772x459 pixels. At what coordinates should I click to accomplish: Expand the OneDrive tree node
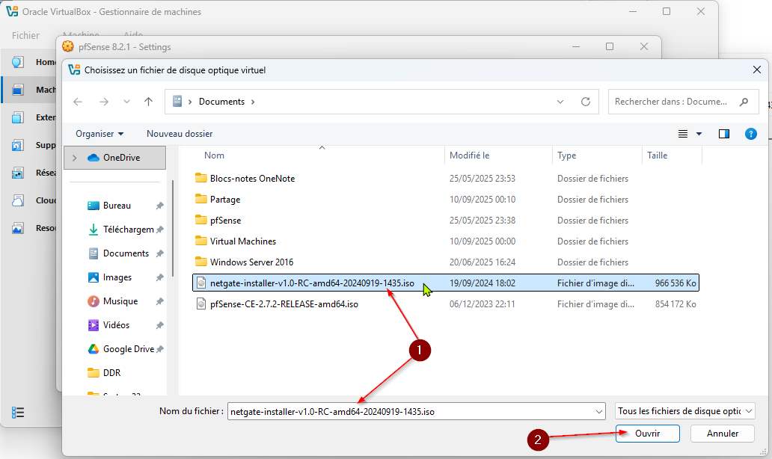(74, 158)
